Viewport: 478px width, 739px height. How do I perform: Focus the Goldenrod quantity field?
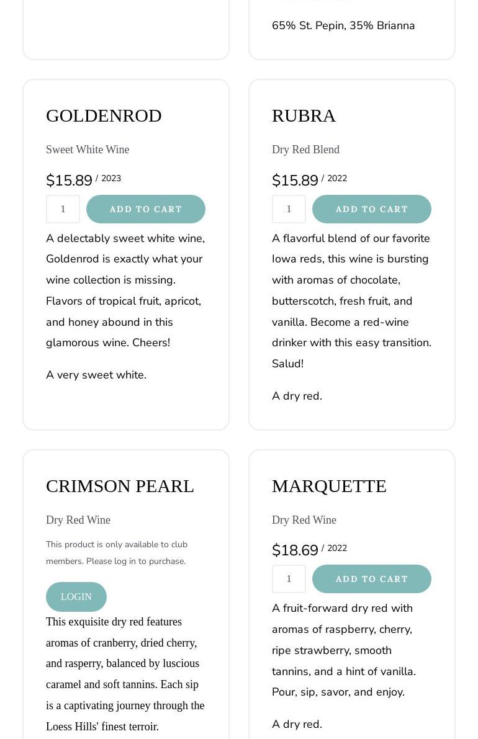63,209
